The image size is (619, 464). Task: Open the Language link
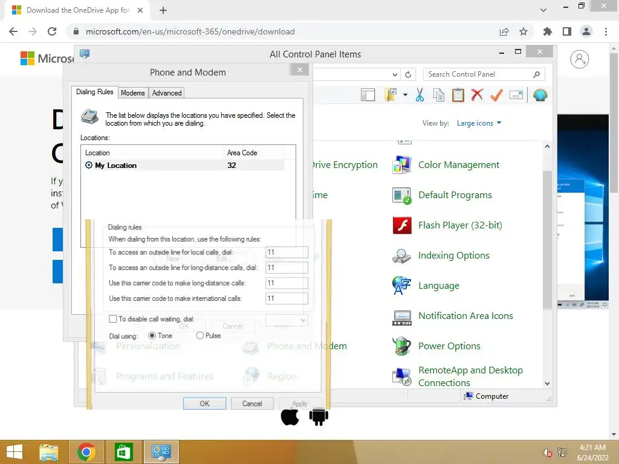[439, 286]
